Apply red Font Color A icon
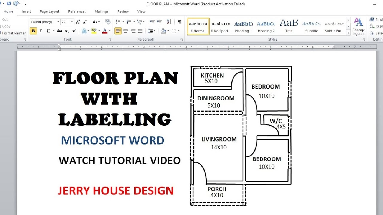Image resolution: width=383 pixels, height=215 pixels. pos(105,31)
